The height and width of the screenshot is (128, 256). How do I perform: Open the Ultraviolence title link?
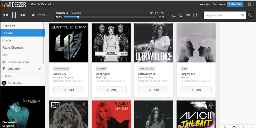[x=147, y=74]
